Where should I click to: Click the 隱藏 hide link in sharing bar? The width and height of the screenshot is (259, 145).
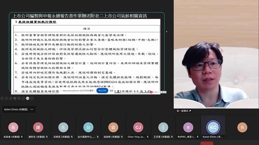[x=111, y=91]
